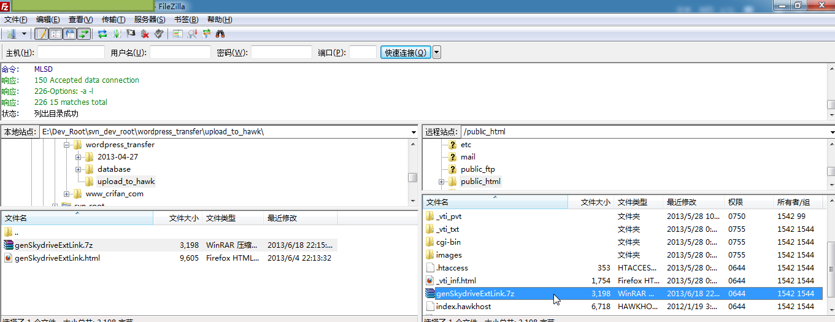The image size is (835, 322).
Task: Open the directory listing filters icon
Action: point(178,34)
